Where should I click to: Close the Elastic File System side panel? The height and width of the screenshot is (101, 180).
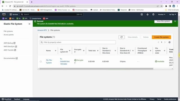coord(29,24)
